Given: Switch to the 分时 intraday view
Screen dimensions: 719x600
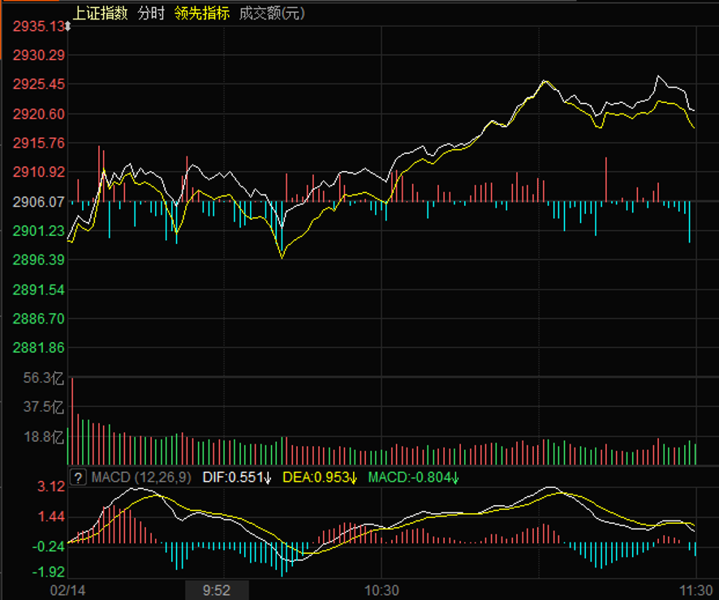Looking at the screenshot, I should click(150, 13).
